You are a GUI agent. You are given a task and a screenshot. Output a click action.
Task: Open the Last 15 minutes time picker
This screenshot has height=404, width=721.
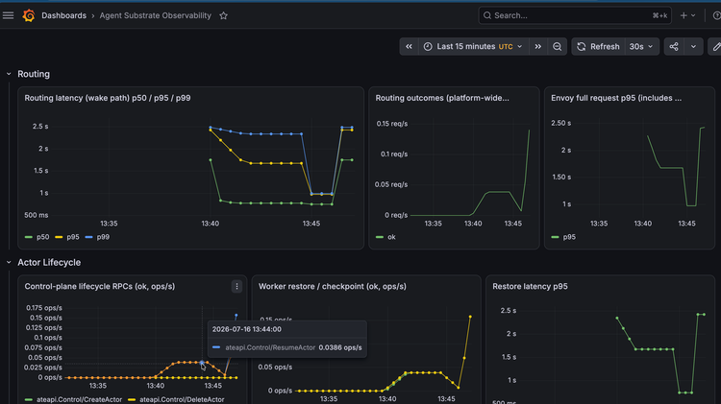pos(474,46)
